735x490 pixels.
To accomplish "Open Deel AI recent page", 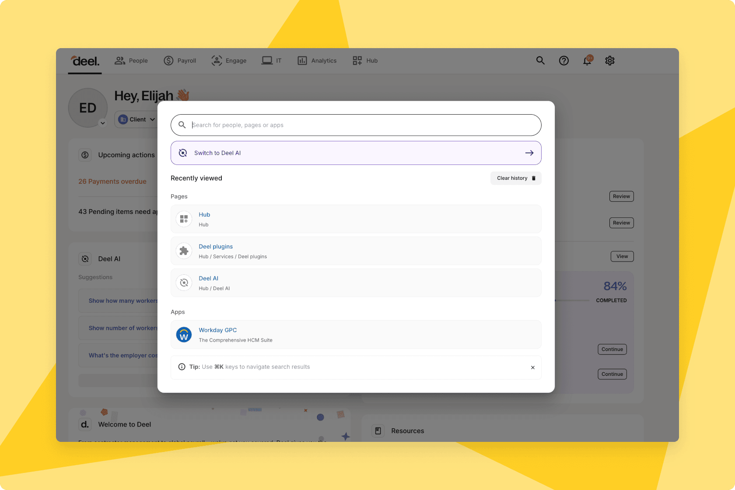I will coord(356,283).
